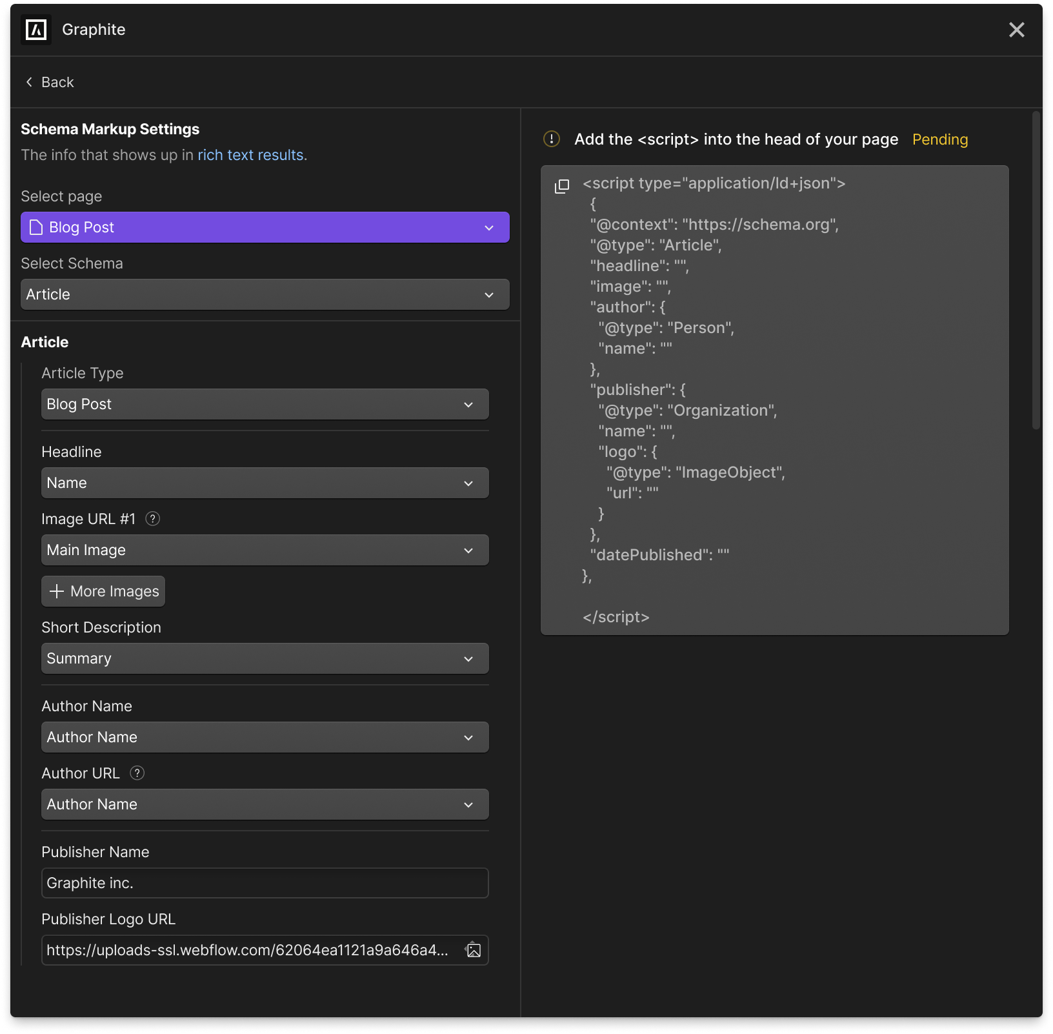Open the Headline Name dropdown

(265, 483)
